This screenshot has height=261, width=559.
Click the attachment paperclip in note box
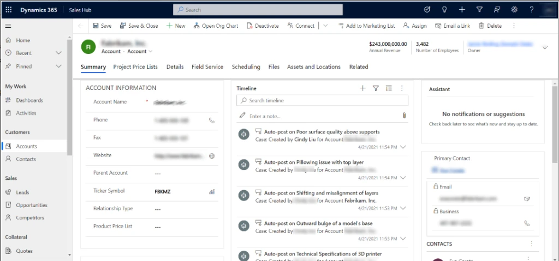pos(404,116)
